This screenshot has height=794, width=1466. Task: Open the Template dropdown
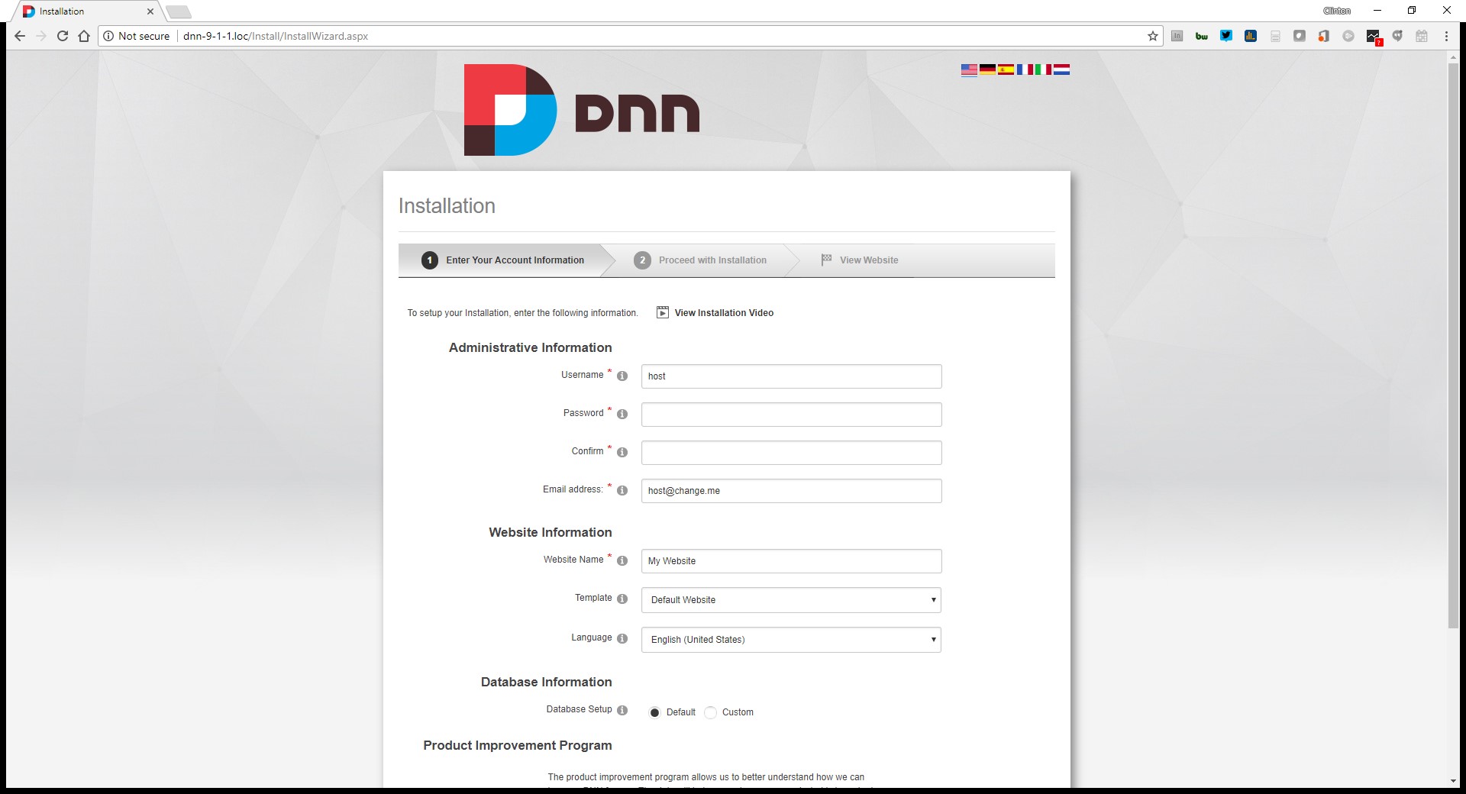pos(791,600)
